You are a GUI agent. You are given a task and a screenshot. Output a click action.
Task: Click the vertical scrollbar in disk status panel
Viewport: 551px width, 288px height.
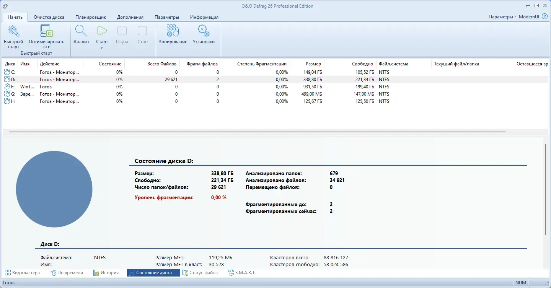tap(545, 189)
